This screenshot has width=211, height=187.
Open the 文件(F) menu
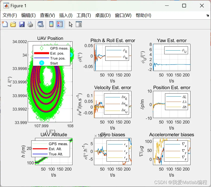[10, 15]
